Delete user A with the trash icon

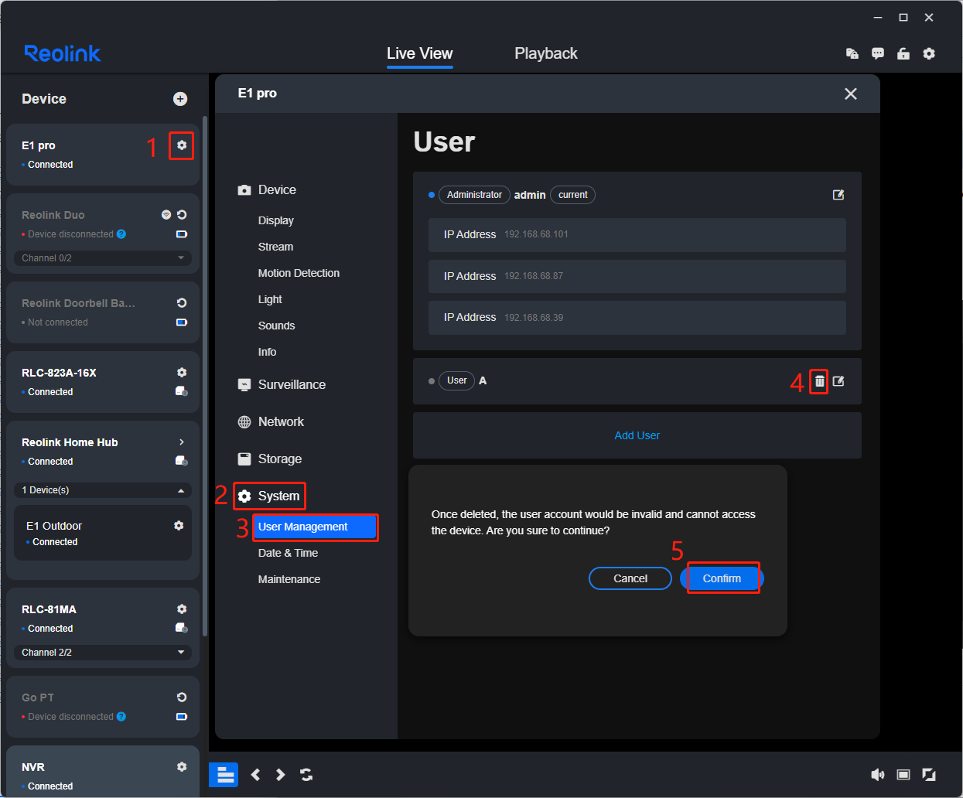(820, 381)
